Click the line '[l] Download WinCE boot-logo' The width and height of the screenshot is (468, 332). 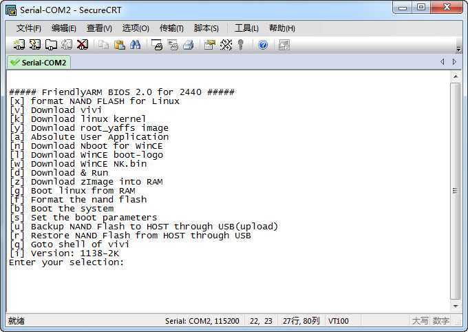pyautogui.click(x=86, y=155)
